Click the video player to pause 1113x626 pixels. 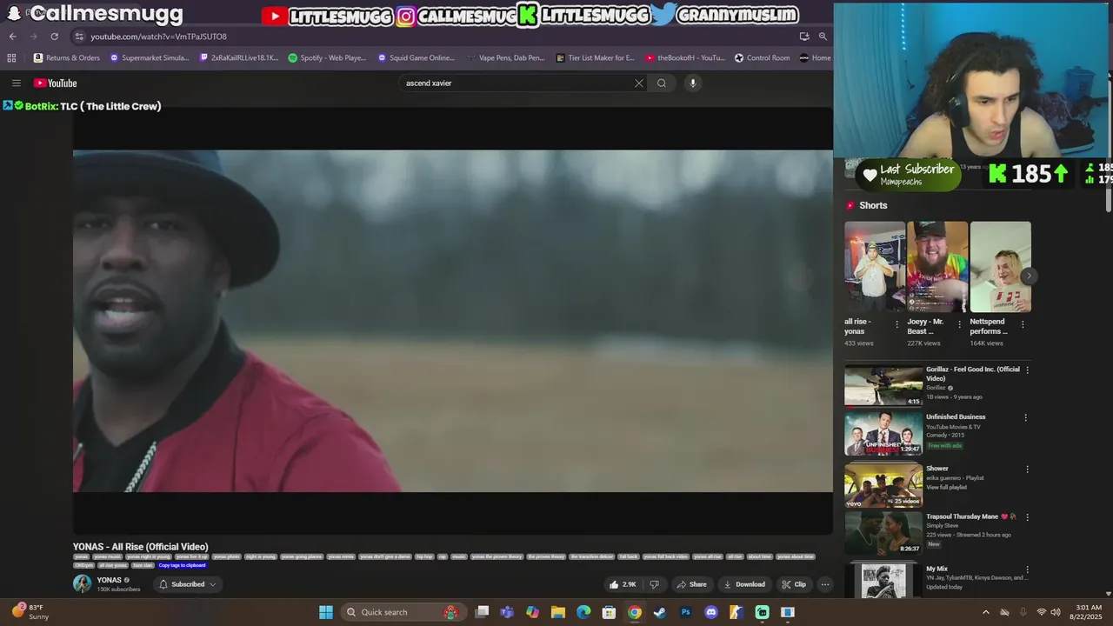point(452,321)
